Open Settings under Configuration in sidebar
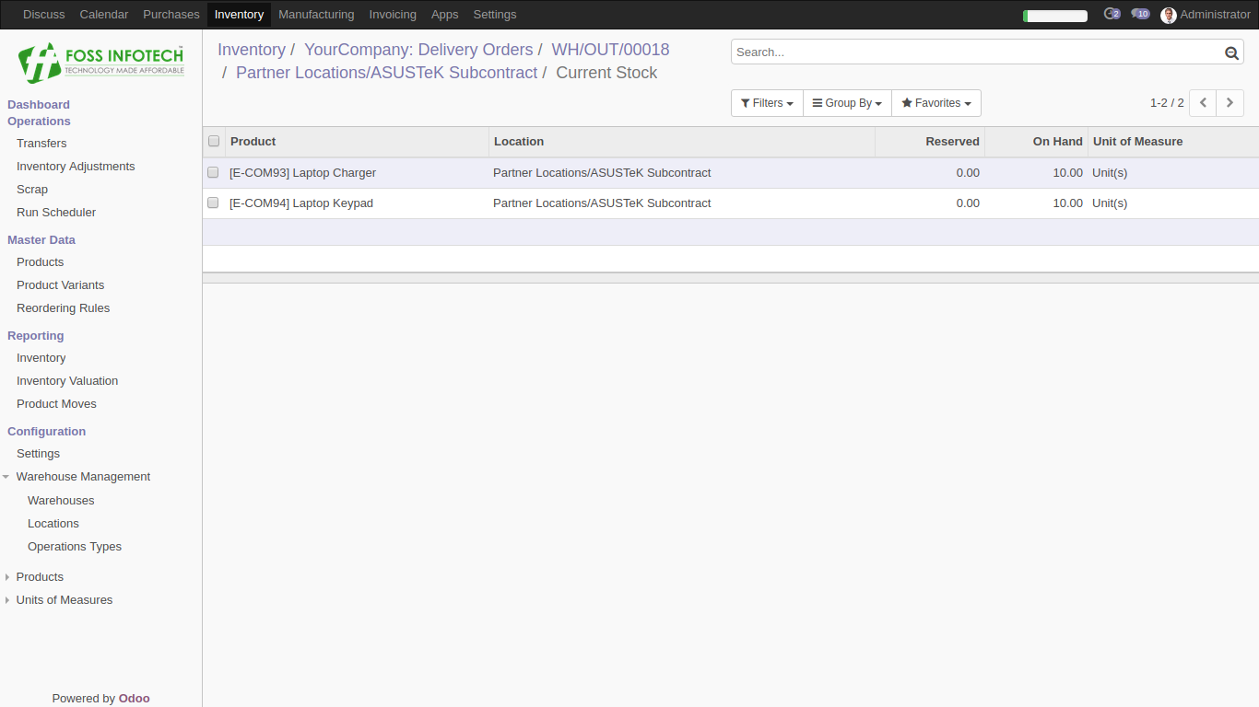This screenshot has height=707, width=1259. (x=38, y=454)
